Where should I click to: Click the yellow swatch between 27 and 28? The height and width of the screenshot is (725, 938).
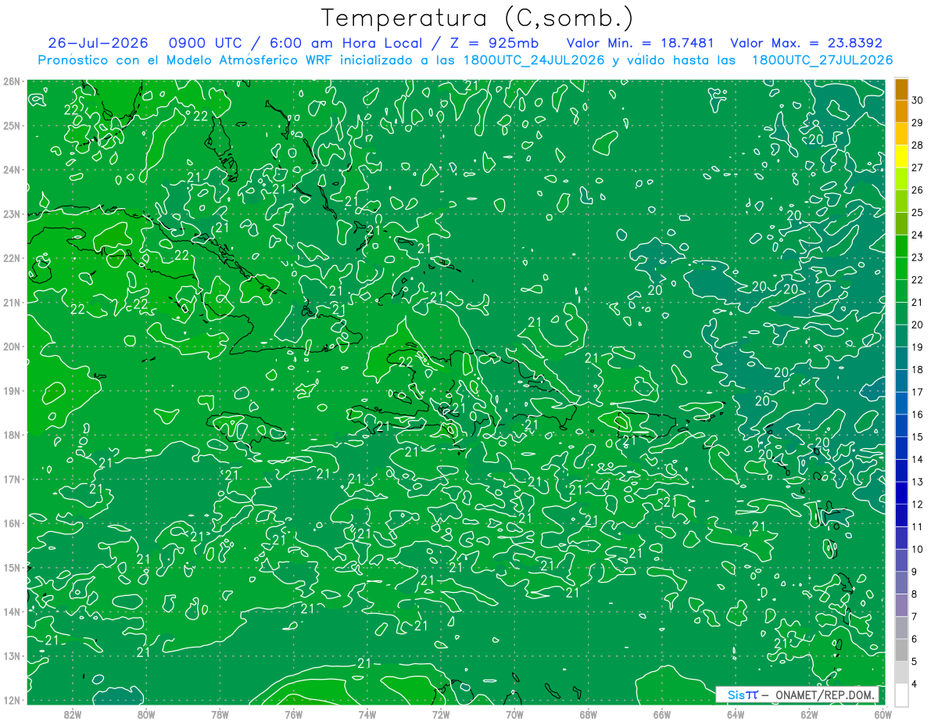tap(901, 156)
